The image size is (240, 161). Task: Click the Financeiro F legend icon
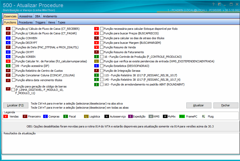click(25, 116)
